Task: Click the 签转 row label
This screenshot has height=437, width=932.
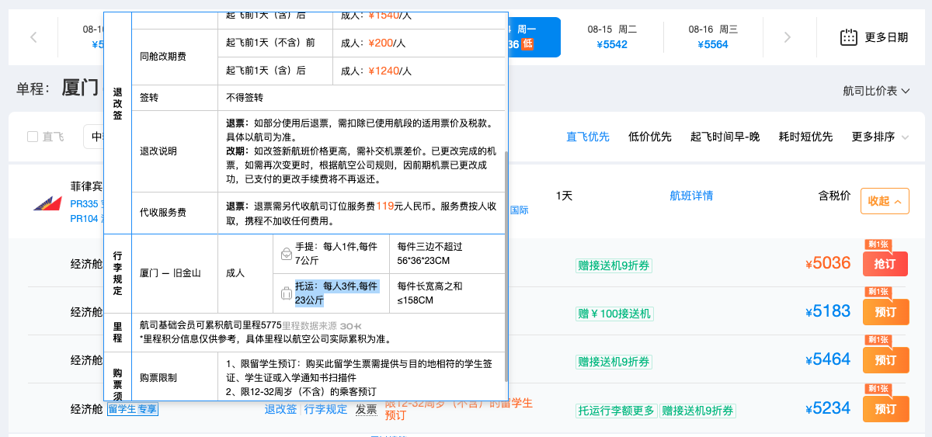Action: point(148,98)
